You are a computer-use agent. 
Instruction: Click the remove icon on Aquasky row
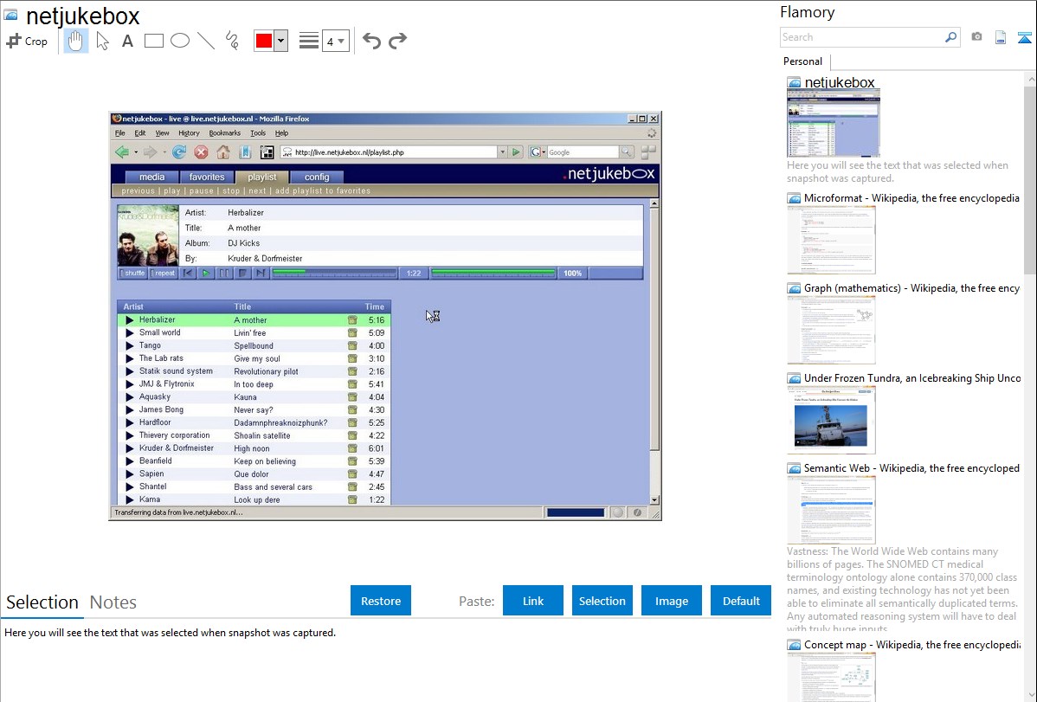click(352, 397)
